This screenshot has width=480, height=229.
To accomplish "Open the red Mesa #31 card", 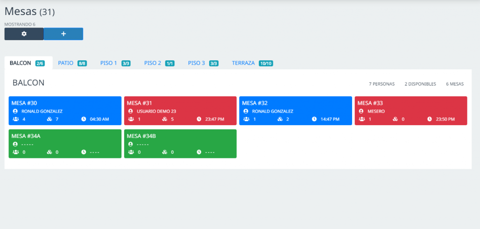I will [x=180, y=104].
